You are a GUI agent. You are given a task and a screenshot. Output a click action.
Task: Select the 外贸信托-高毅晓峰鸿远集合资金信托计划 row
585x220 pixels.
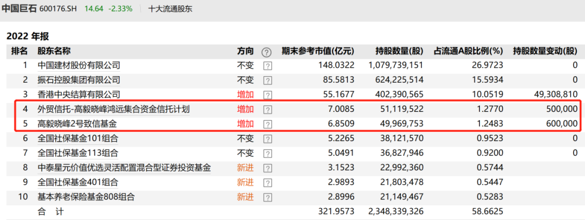(113, 110)
